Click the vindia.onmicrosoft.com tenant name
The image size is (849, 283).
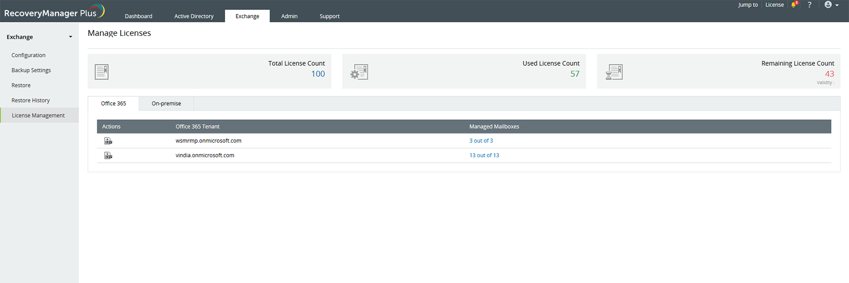[x=205, y=155]
